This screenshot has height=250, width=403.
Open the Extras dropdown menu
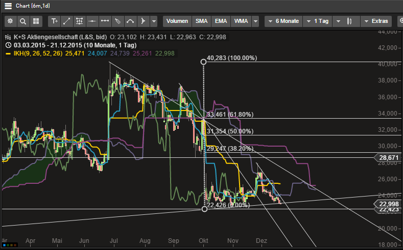click(x=376, y=21)
